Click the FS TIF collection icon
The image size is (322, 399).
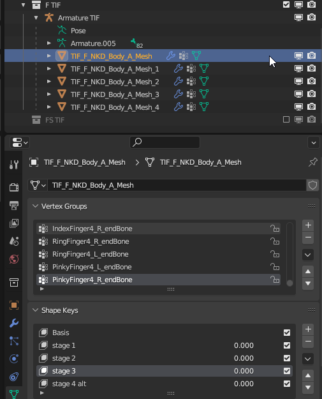point(36,119)
